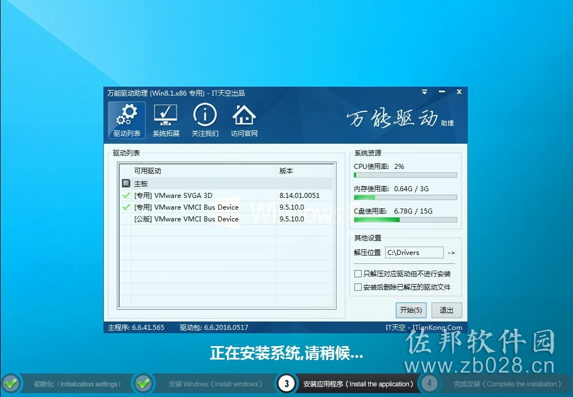Click the 初始化 step checkmark icon
Image resolution: width=573 pixels, height=397 pixels.
coord(11,384)
